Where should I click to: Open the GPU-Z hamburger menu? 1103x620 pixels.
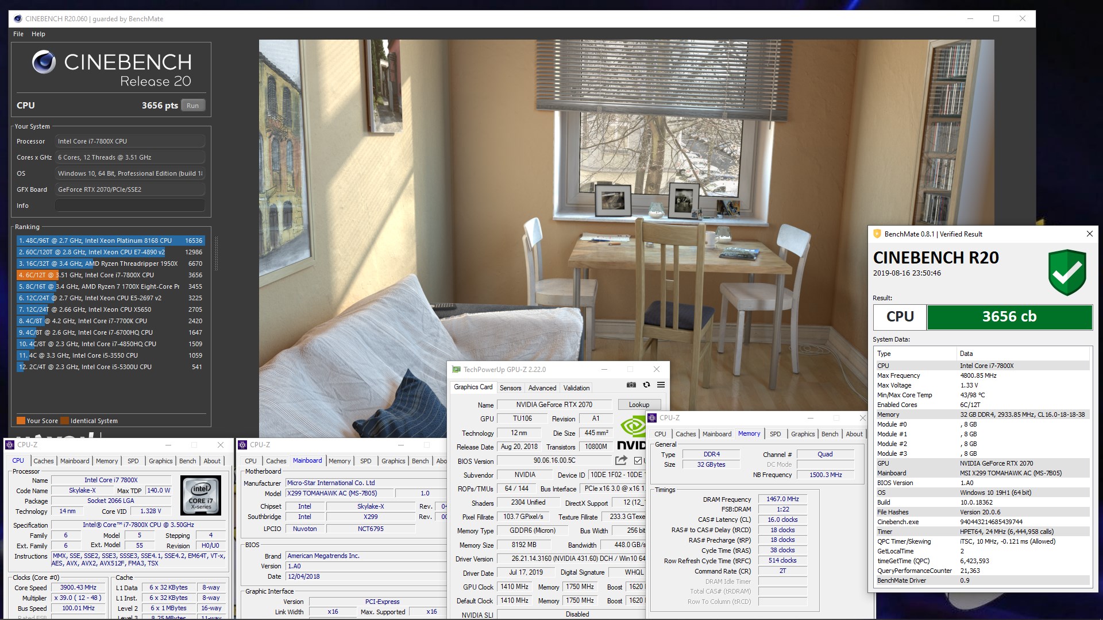click(x=661, y=385)
